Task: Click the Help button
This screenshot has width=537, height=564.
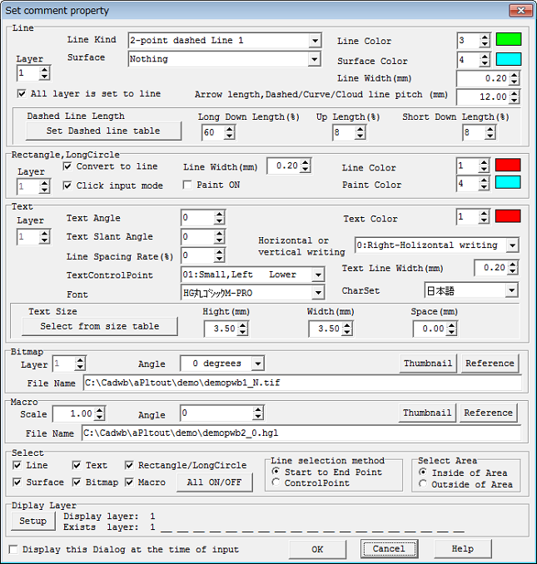Action: pyautogui.click(x=463, y=549)
